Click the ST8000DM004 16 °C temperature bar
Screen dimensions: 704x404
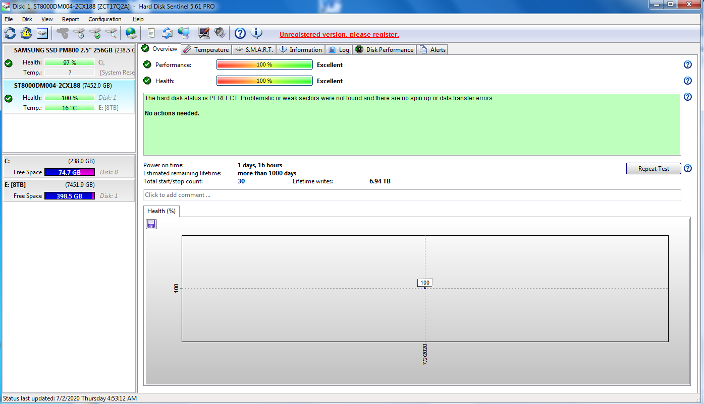[x=70, y=108]
